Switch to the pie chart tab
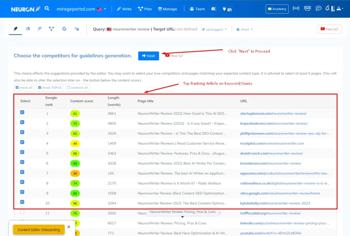The height and width of the screenshot is (236, 350). pos(28,29)
